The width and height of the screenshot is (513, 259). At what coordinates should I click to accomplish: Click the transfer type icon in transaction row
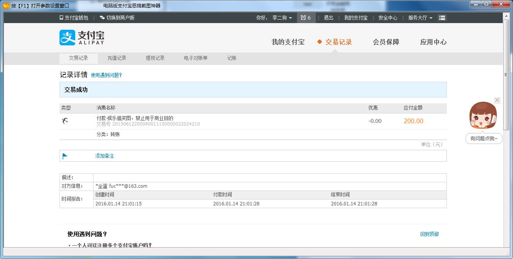tap(65, 121)
